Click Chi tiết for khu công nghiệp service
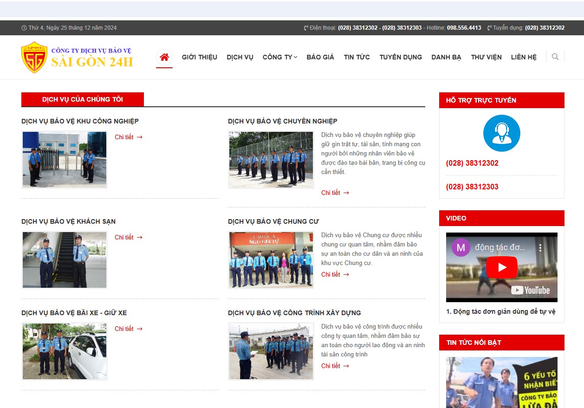Screen dimensions: 584x408 click(128, 137)
